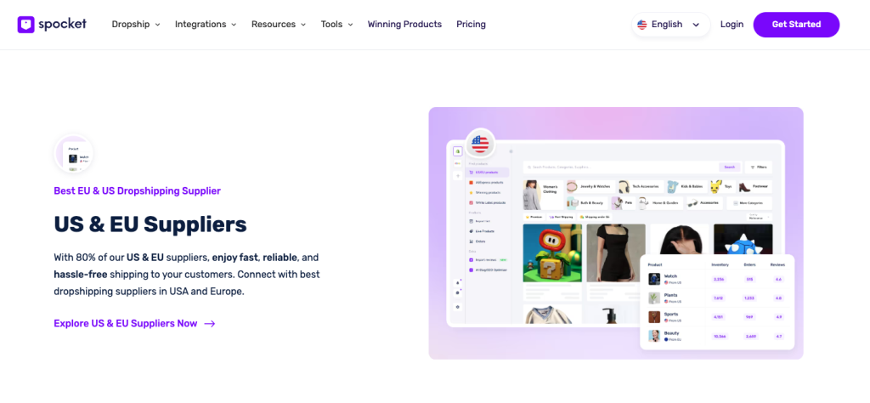Expand the Integrations dropdown

pos(206,25)
